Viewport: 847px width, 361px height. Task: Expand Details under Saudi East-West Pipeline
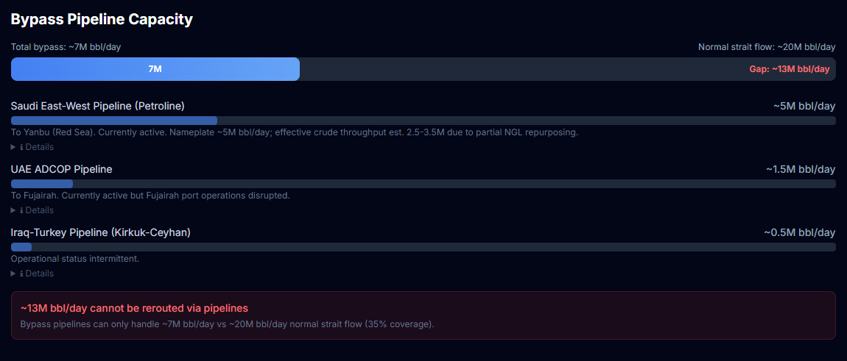click(x=32, y=147)
